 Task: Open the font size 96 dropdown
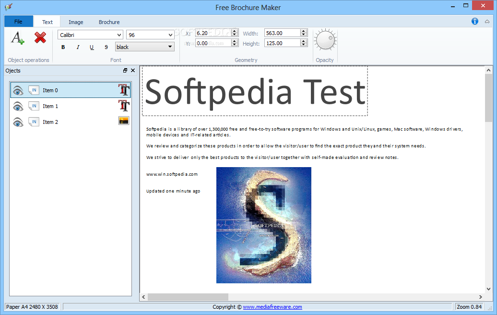[150, 35]
